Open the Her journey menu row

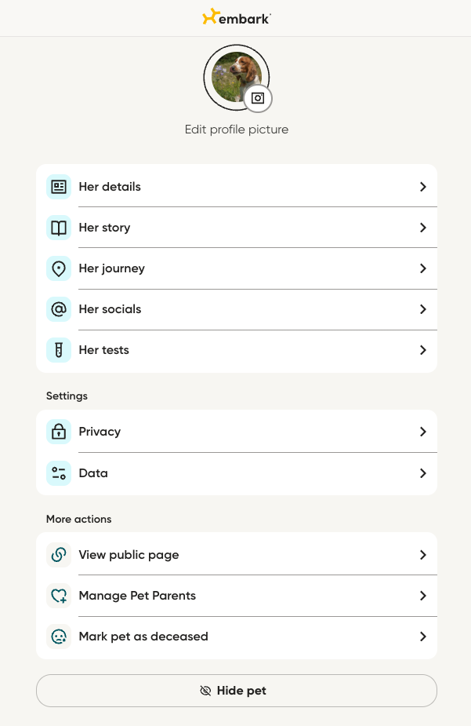pos(237,268)
